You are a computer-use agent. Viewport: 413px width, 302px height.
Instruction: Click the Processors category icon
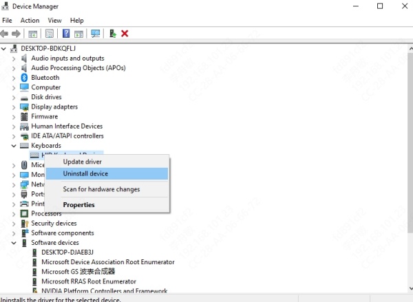tap(24, 213)
